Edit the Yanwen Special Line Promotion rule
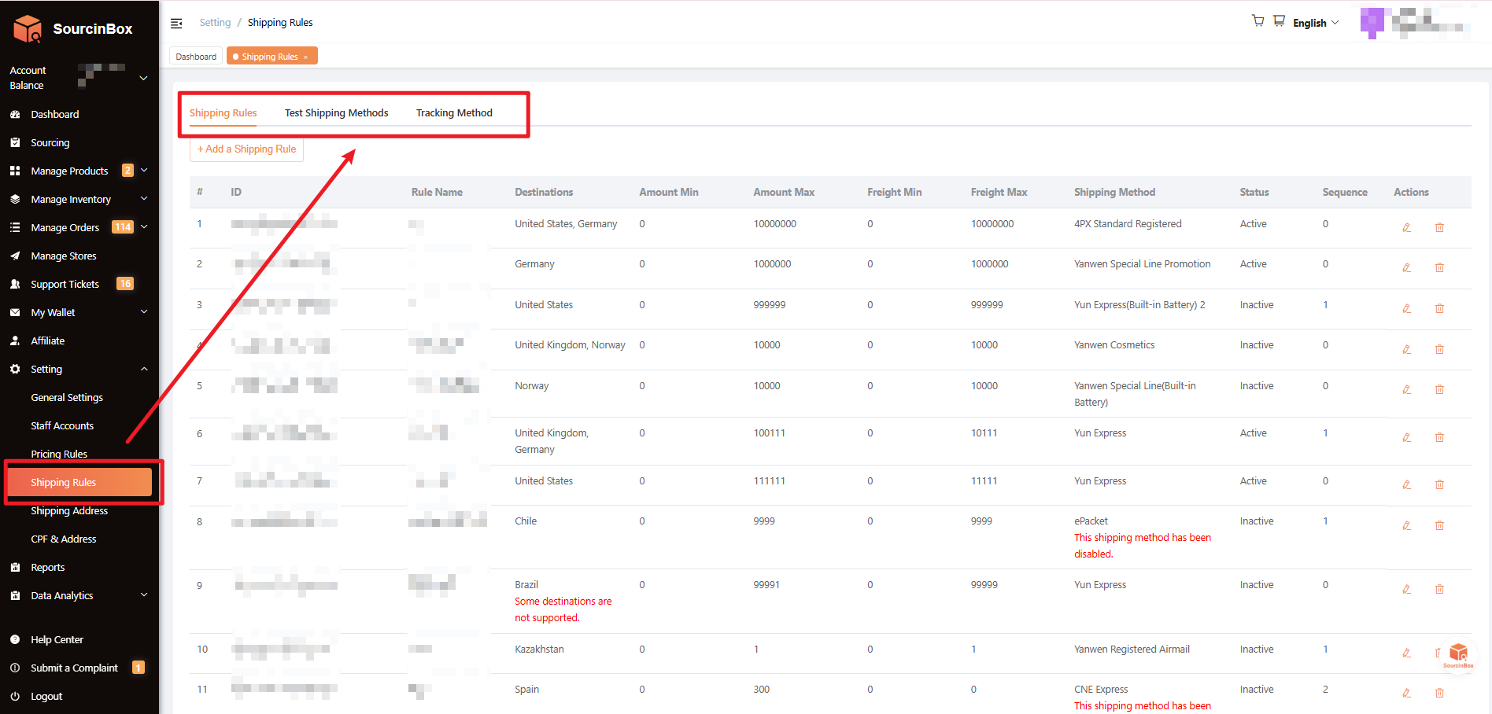Screen dimensions: 1492x714 pyautogui.click(x=1406, y=268)
